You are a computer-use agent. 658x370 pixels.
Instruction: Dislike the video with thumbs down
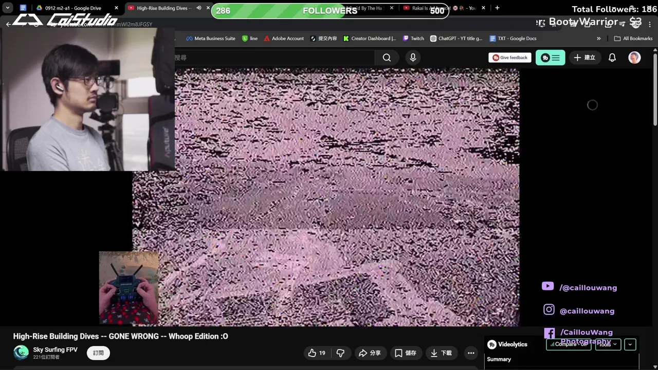pyautogui.click(x=340, y=353)
